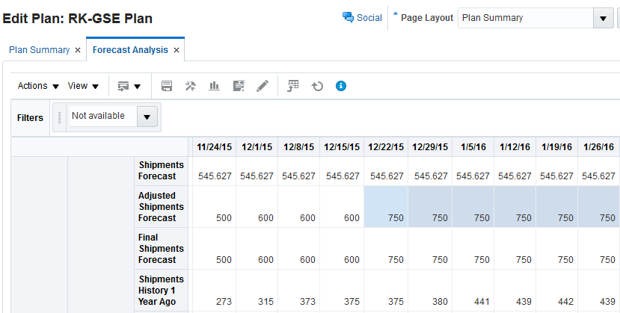Click the Social link

[369, 18]
